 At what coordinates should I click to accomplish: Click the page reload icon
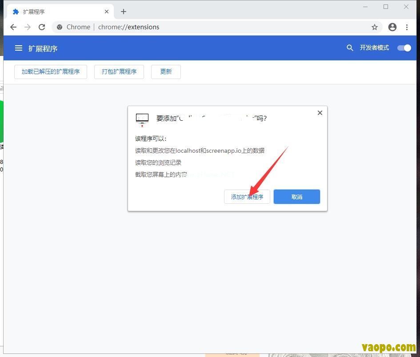click(x=42, y=27)
